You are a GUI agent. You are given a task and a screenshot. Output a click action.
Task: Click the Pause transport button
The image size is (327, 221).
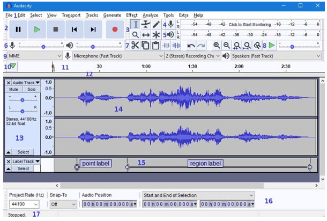click(18, 30)
